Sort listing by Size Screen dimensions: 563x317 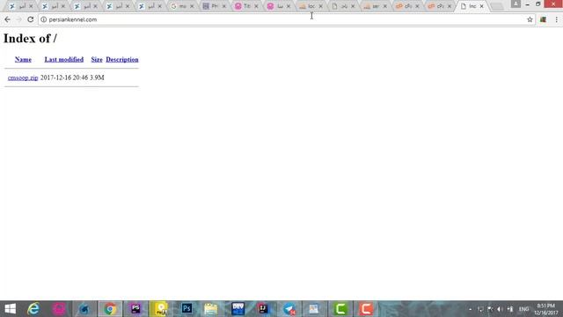coord(97,60)
